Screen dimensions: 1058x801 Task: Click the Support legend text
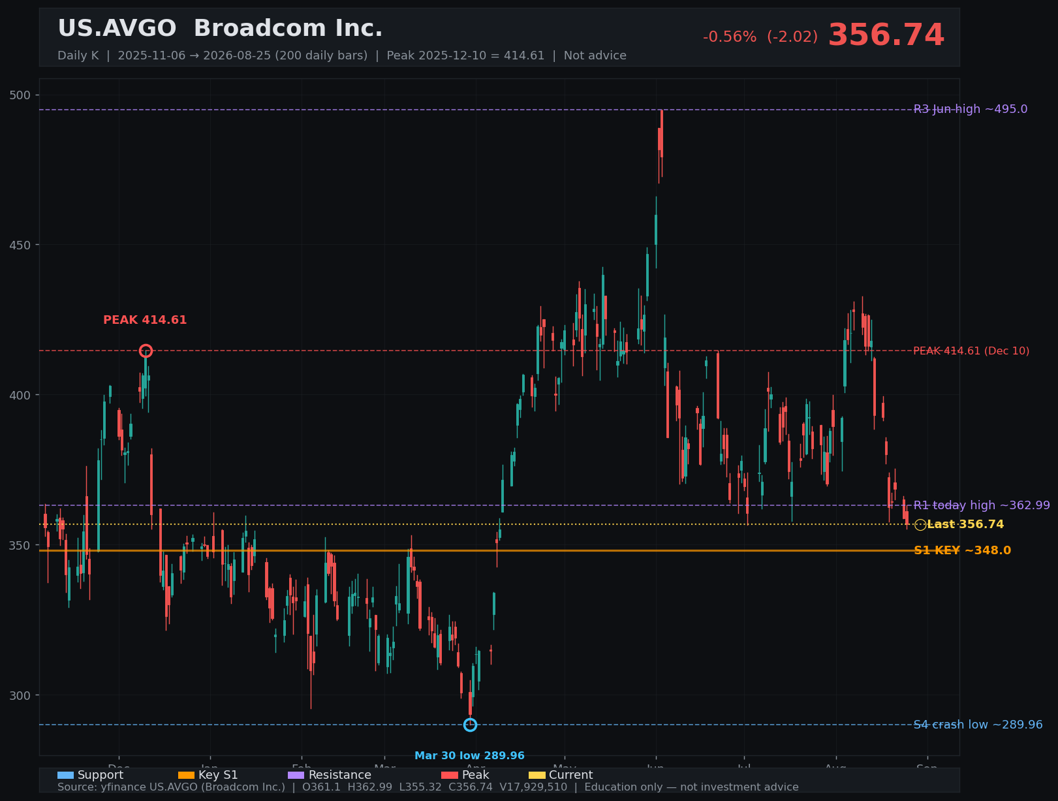tap(101, 776)
